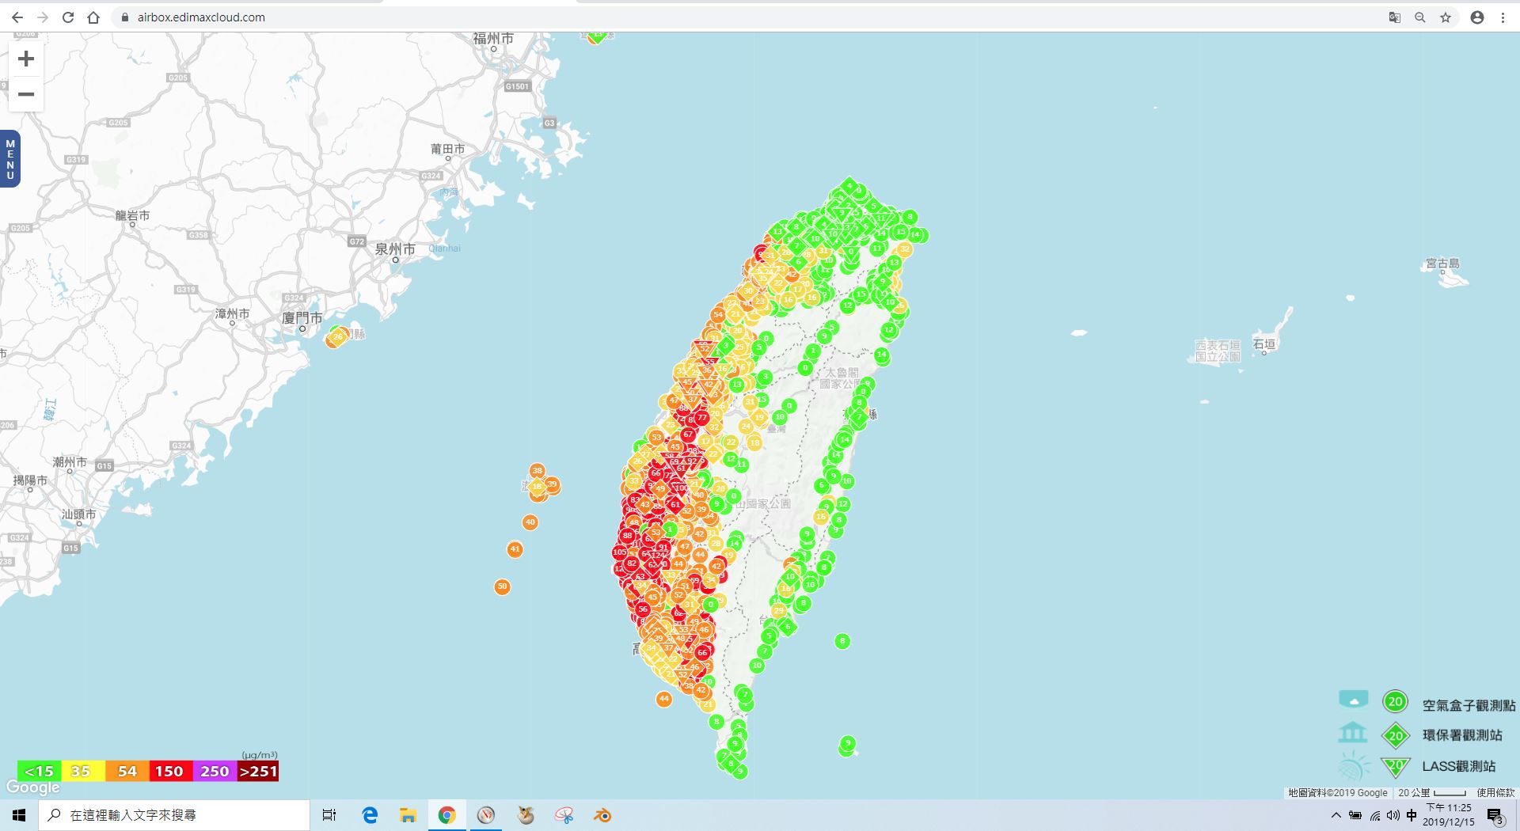Toggle LASS stations via globe icon
The width and height of the screenshot is (1520, 831).
tap(1353, 766)
